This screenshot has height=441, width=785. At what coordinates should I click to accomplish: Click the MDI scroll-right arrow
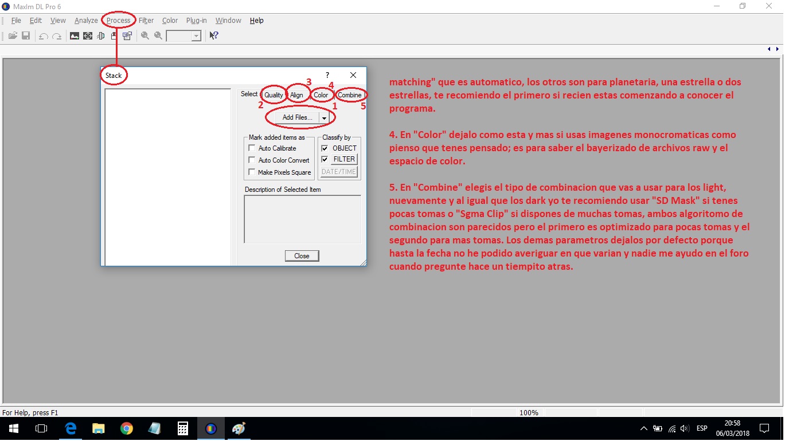coord(778,49)
